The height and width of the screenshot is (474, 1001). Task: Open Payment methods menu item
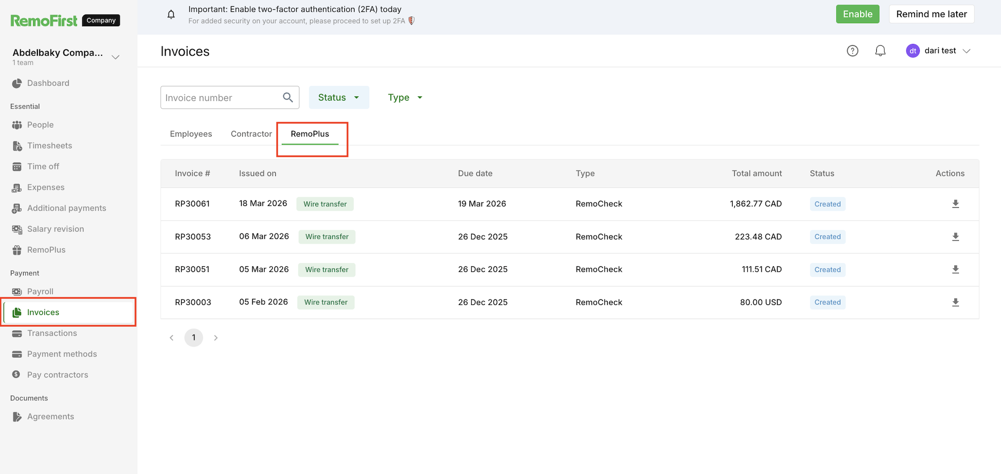click(62, 354)
